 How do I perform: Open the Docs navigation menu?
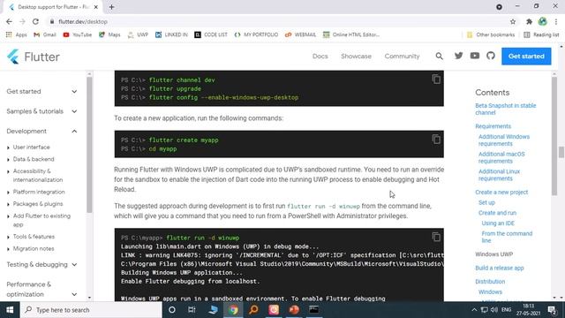pyautogui.click(x=320, y=57)
